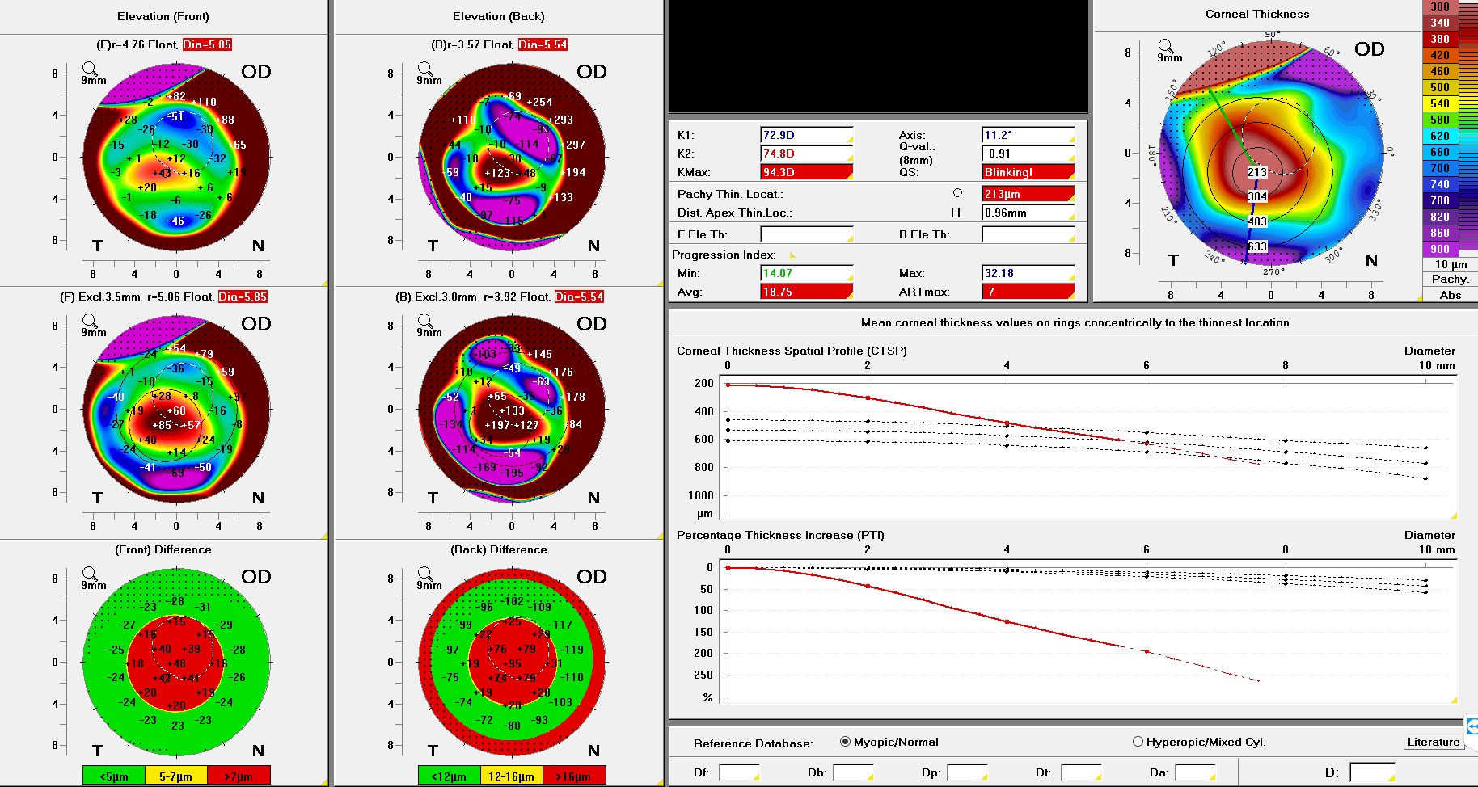Click Corneal Thickness panel title
The width and height of the screenshot is (1478, 787).
[x=1257, y=14]
